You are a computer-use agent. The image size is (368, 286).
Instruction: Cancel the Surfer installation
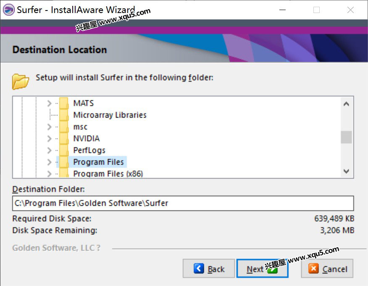pyautogui.click(x=327, y=269)
